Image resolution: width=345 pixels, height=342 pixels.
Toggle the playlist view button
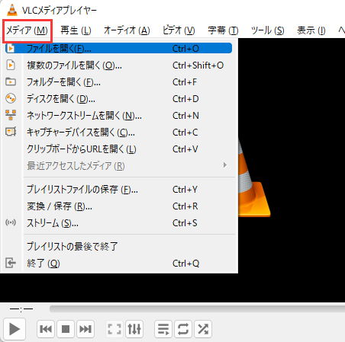[163, 329]
